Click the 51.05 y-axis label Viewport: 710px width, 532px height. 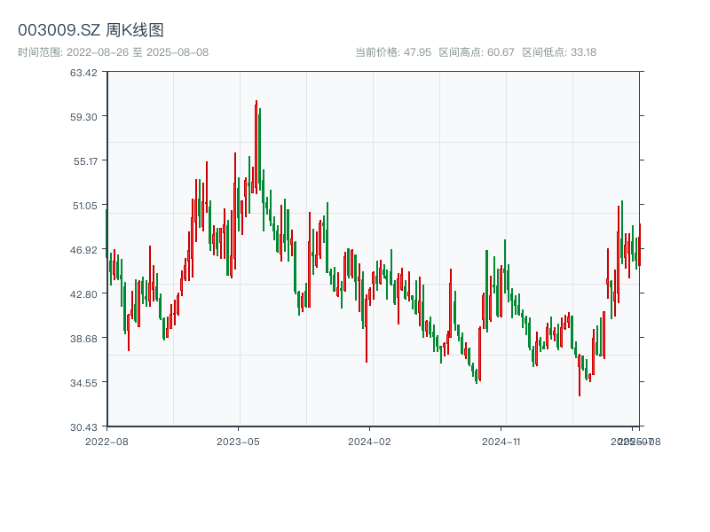tap(84, 205)
